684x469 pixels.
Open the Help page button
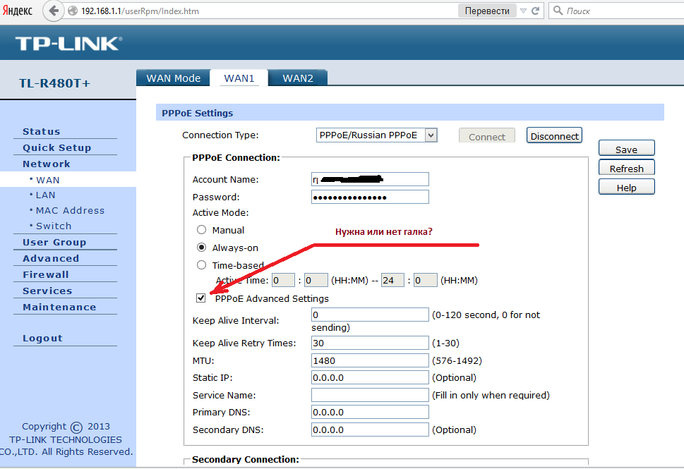coord(626,188)
